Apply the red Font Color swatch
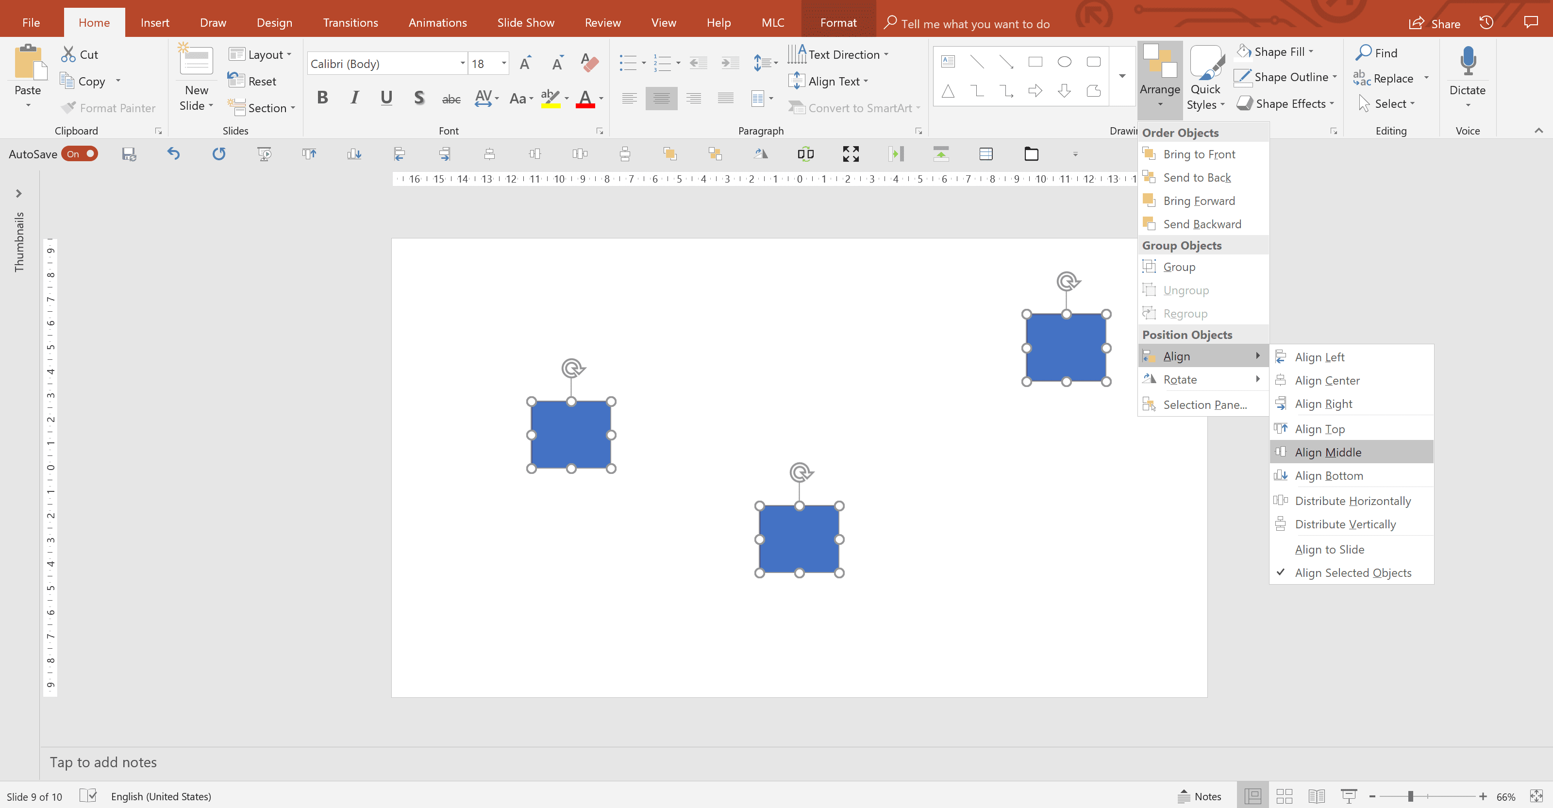The image size is (1553, 808). [x=585, y=98]
